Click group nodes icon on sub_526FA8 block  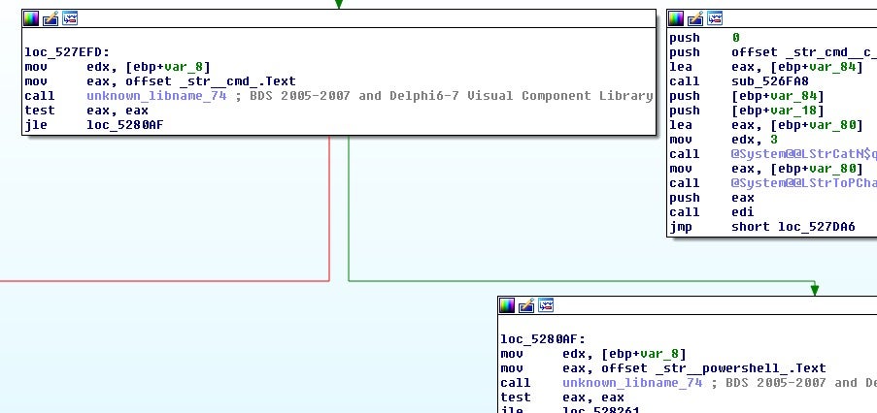click(714, 18)
